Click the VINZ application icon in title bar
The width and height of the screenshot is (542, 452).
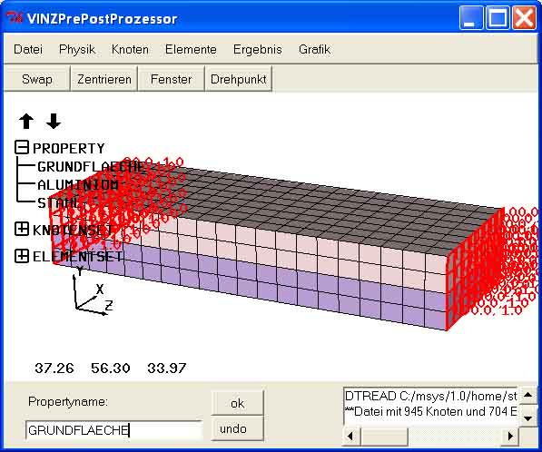(15, 17)
